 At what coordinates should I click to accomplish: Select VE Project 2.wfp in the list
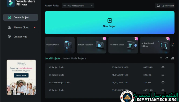(x=110, y=75)
